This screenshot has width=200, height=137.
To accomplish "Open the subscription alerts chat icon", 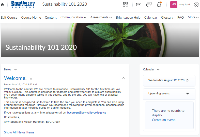I will pos(149,5).
